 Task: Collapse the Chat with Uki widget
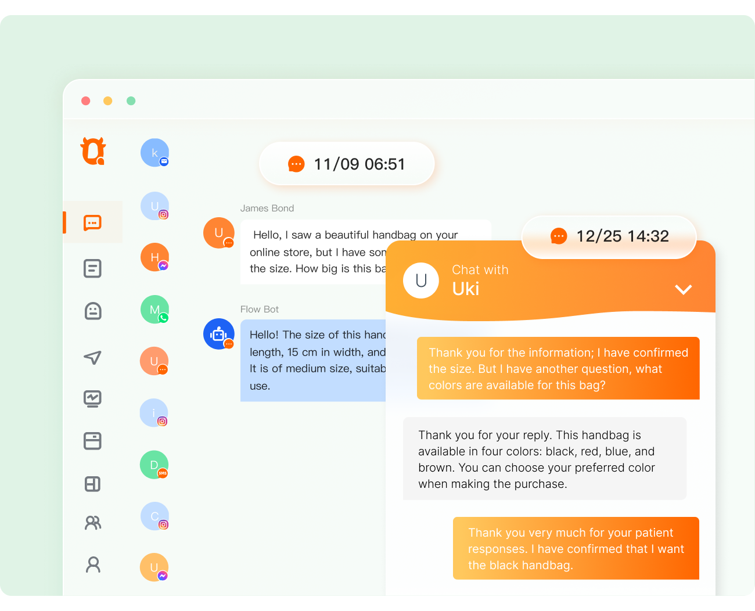point(684,289)
